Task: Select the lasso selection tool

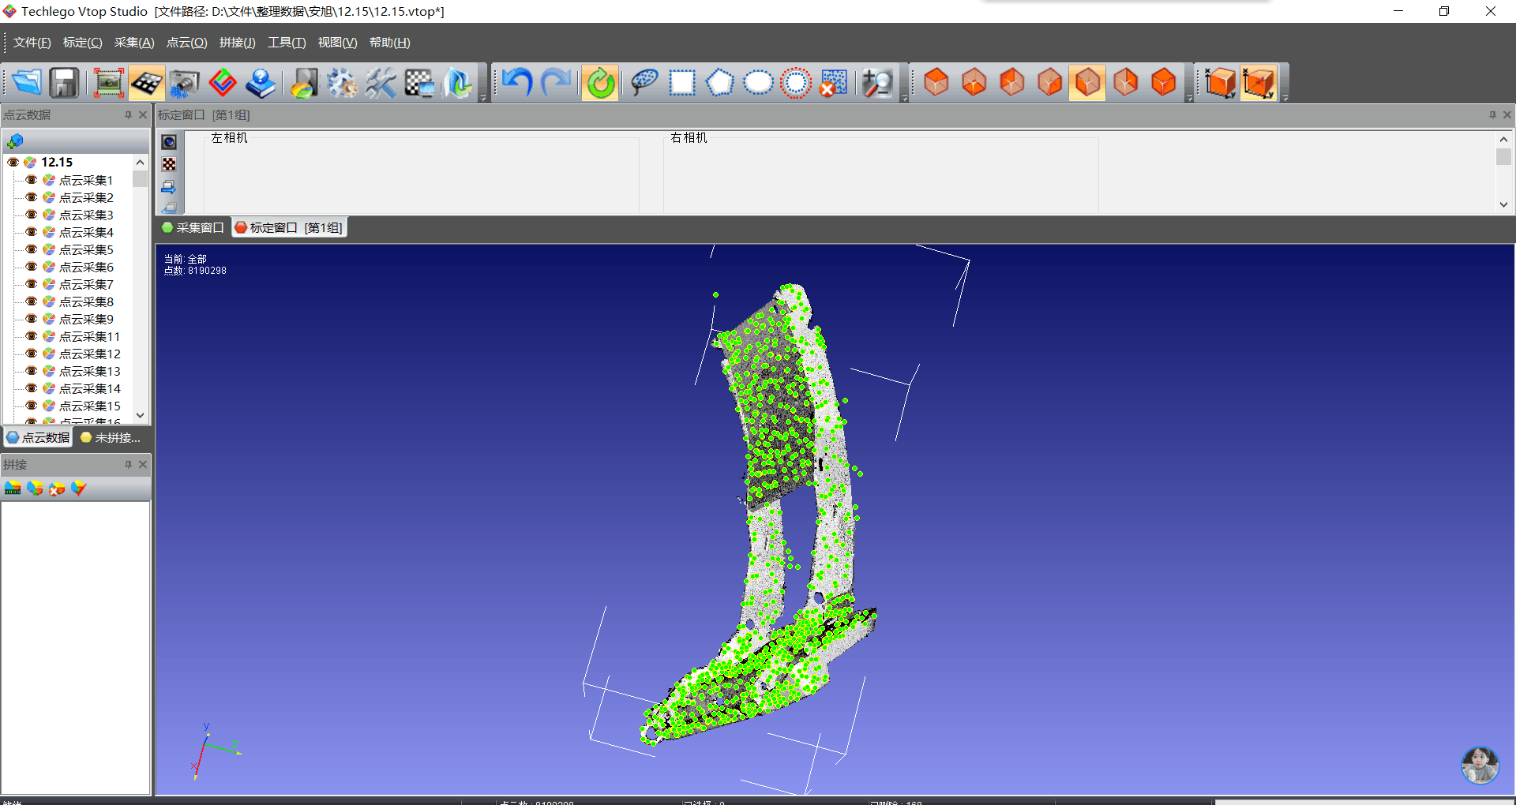Action: point(644,83)
